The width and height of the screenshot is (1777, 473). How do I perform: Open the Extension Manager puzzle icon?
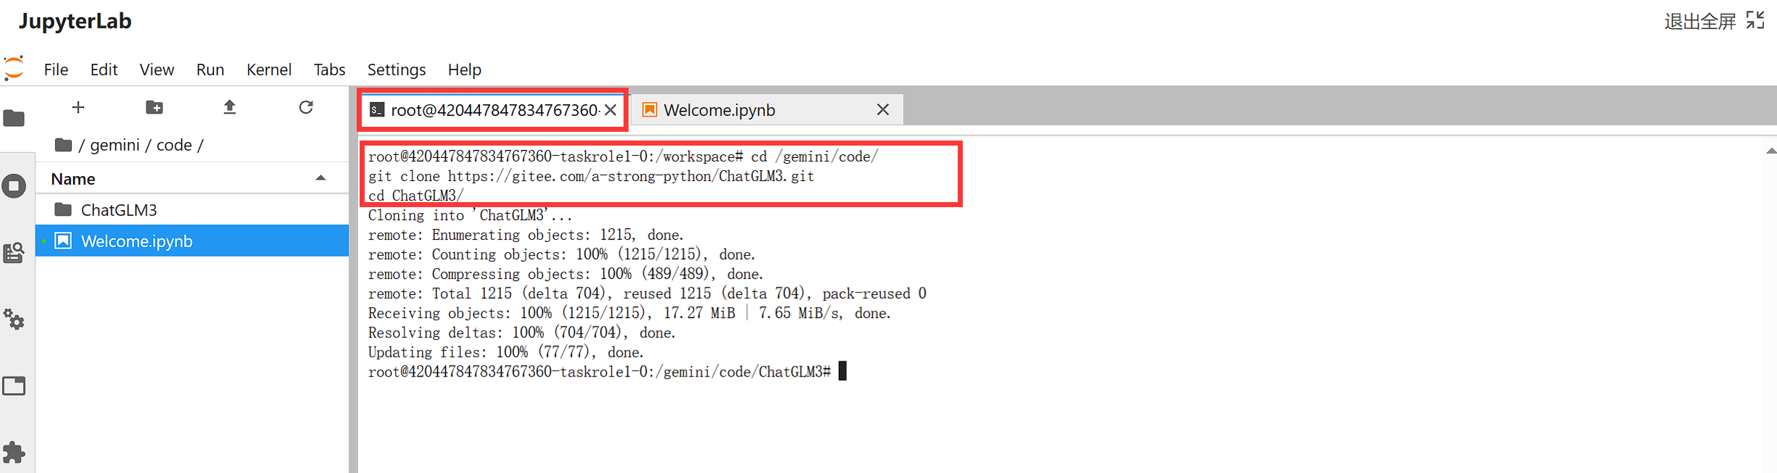click(14, 453)
